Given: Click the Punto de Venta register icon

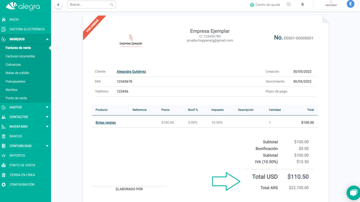Looking at the screenshot, I should pos(3,165).
